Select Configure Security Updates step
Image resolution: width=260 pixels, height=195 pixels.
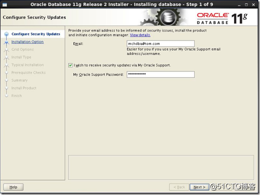point(36,34)
